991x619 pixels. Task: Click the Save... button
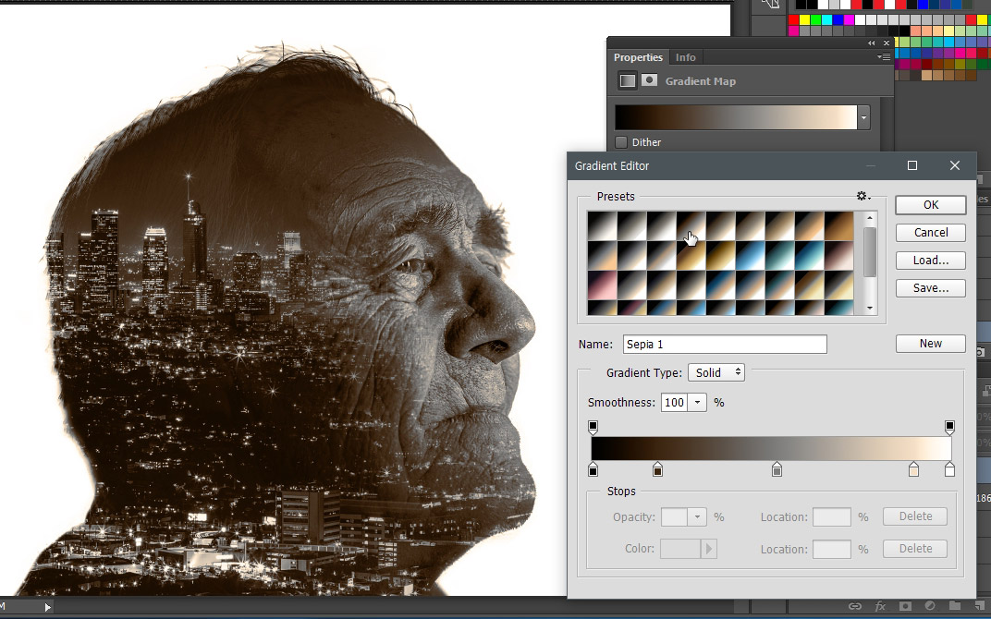click(x=930, y=288)
